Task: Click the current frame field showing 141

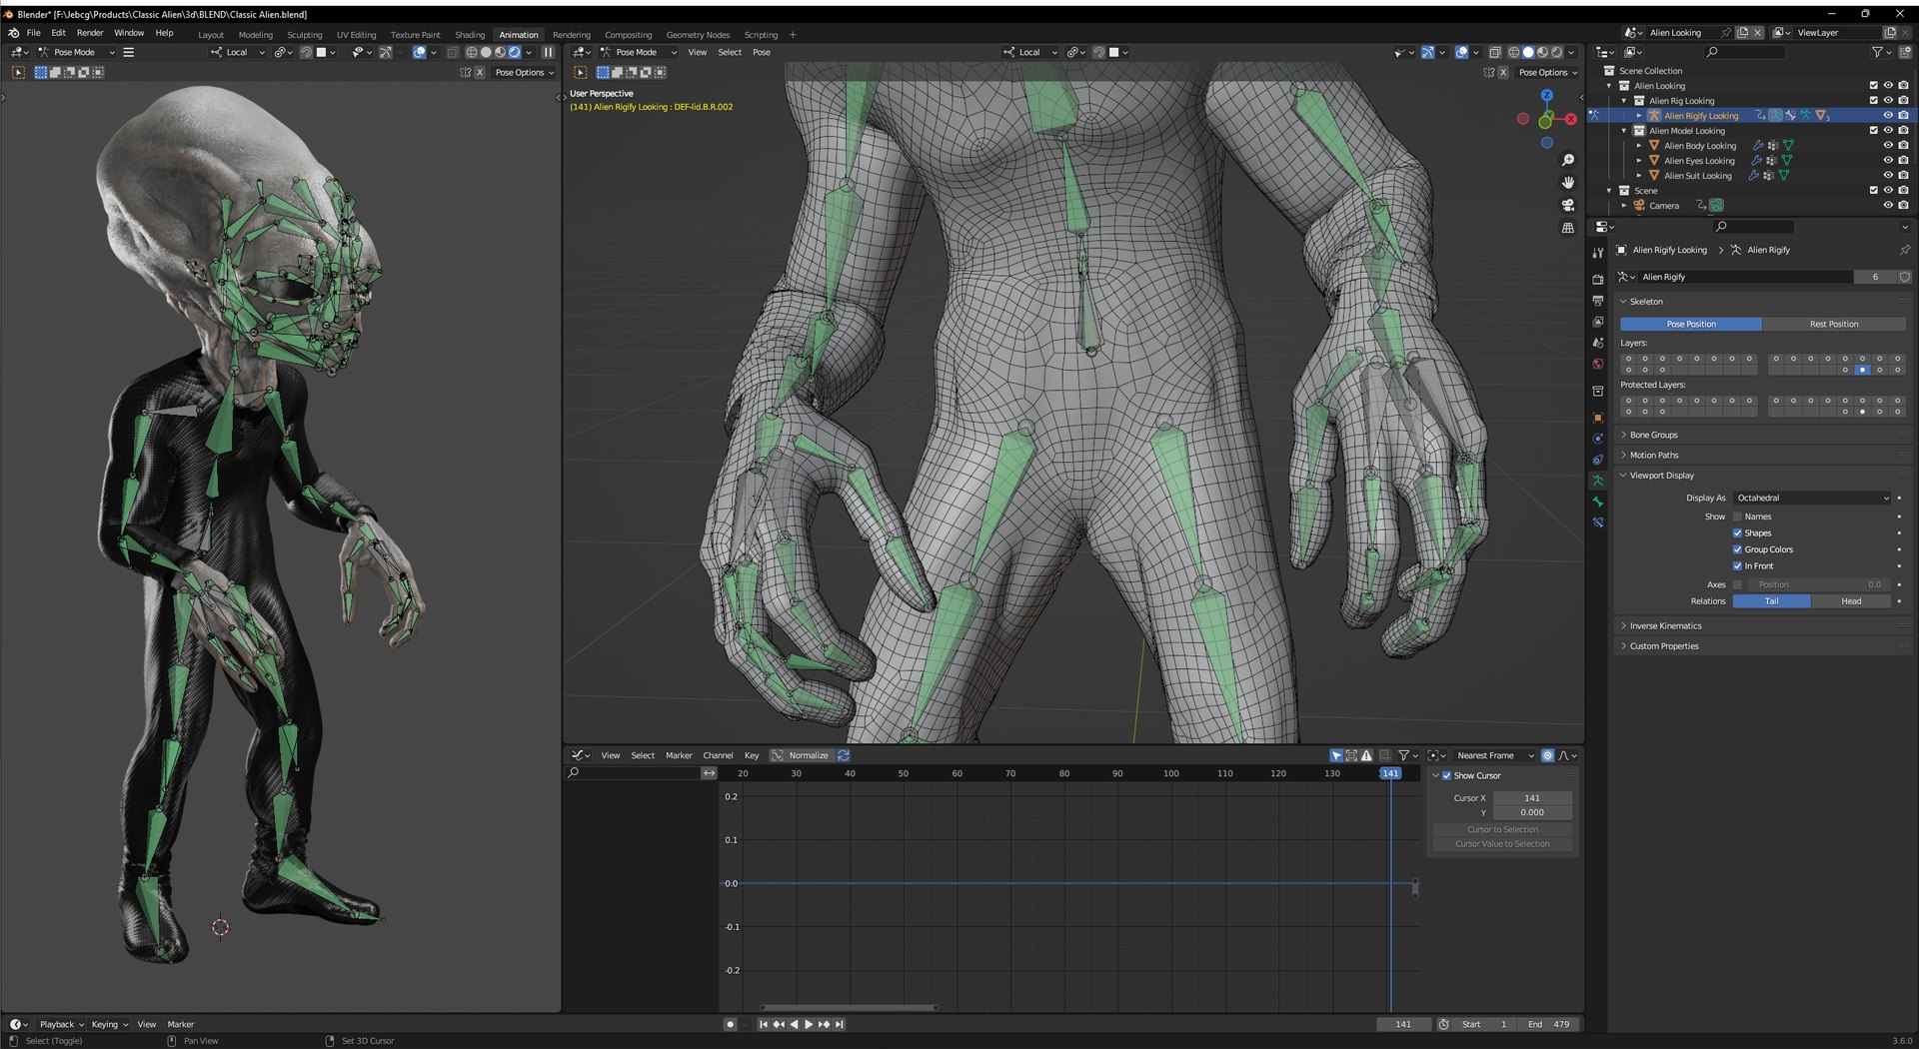Action: point(1403,1024)
